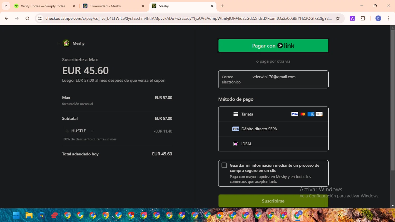Image resolution: width=395 pixels, height=222 pixels.
Task: Remove the HUSTLE coupon with its x
Action: tap(92, 131)
